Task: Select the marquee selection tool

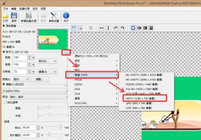Action: [80, 28]
